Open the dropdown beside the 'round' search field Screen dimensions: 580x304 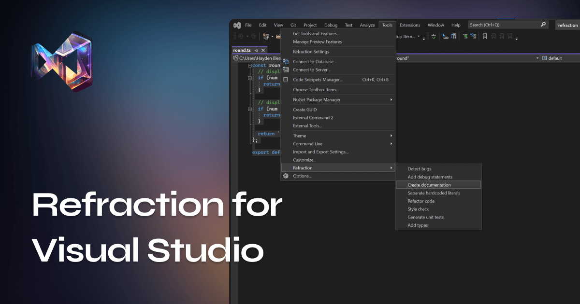[x=536, y=58]
